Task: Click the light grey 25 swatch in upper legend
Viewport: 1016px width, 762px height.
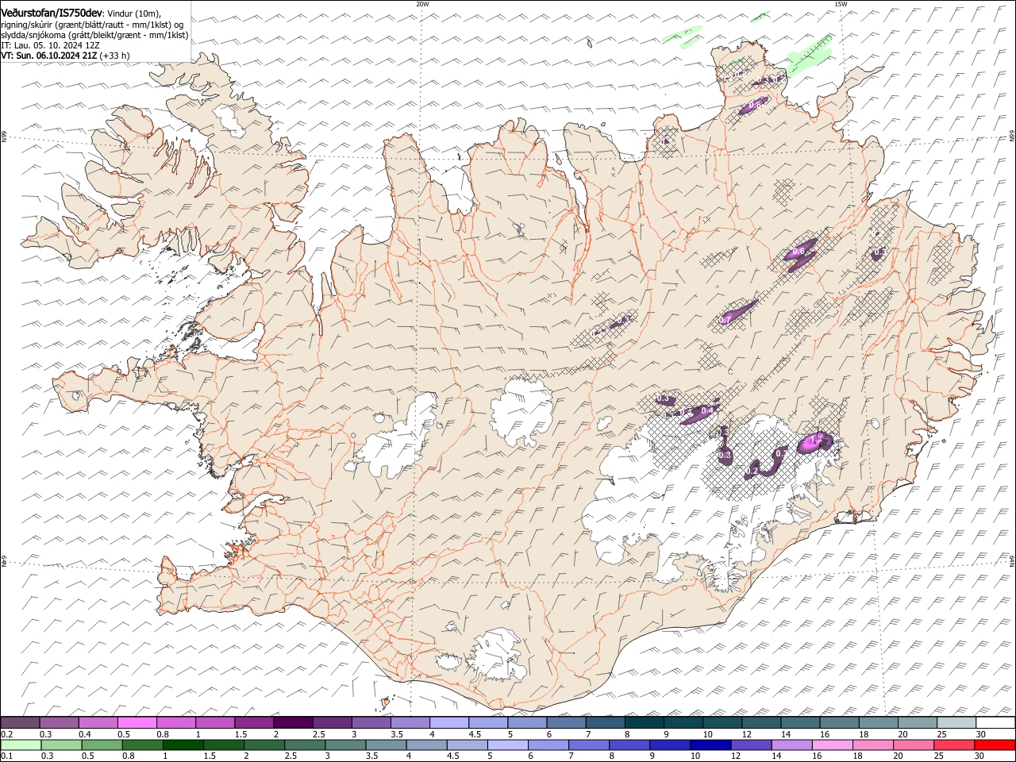Action: click(956, 723)
